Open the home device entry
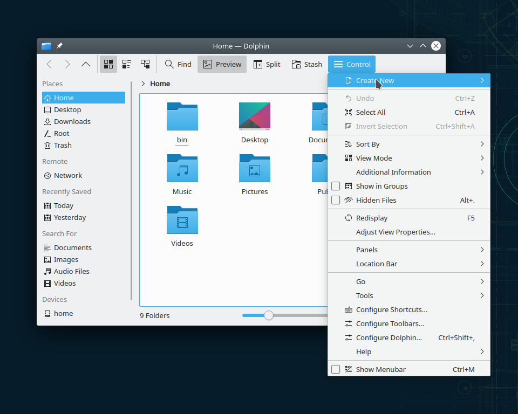 tap(84, 313)
